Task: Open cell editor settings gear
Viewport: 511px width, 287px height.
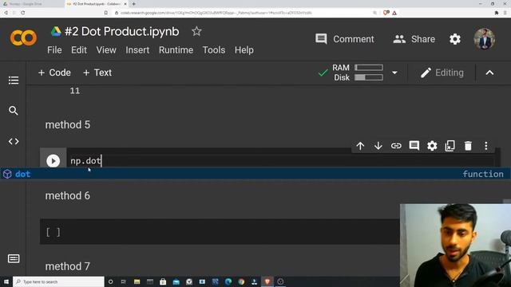Action: [x=432, y=146]
